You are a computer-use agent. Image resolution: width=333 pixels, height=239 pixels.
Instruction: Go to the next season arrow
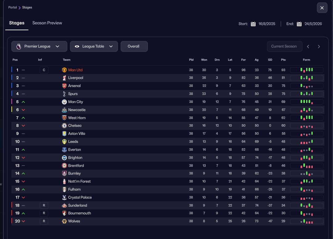pos(319,47)
